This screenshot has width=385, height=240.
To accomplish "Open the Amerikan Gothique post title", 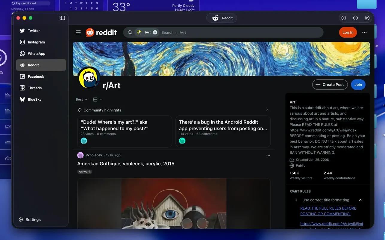I will point(126,164).
